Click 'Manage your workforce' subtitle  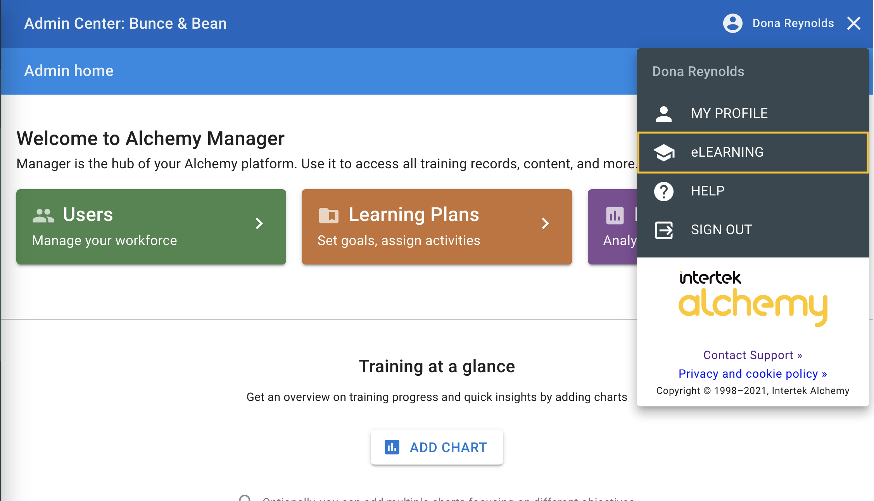[105, 240]
